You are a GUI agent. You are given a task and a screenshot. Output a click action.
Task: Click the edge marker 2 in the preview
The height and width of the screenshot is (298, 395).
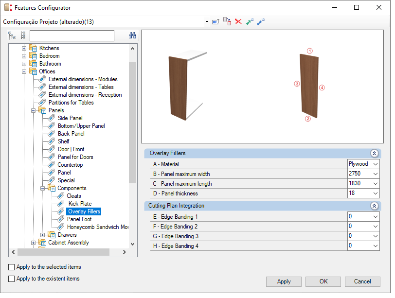point(308,119)
